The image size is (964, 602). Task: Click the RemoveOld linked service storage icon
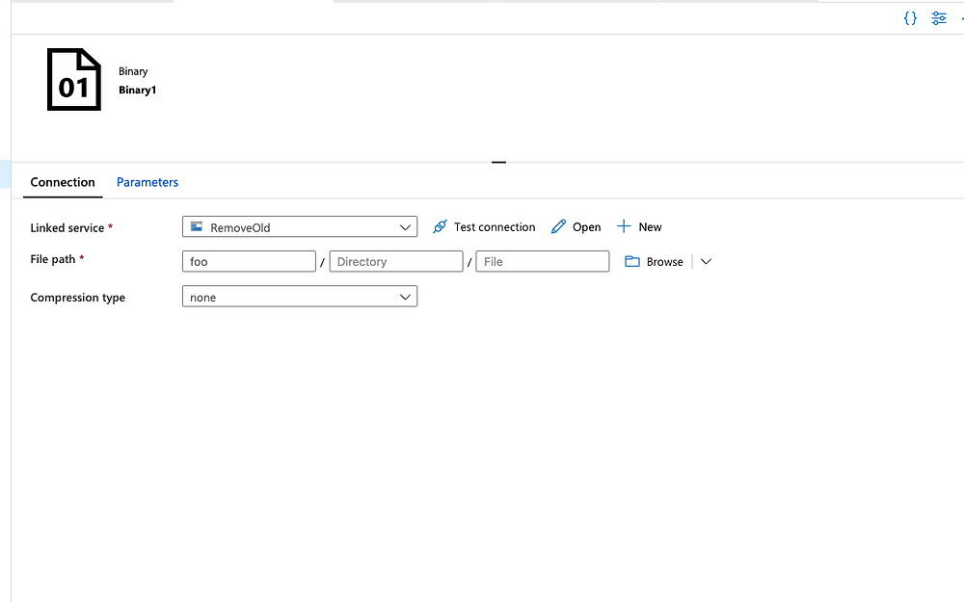pos(196,226)
